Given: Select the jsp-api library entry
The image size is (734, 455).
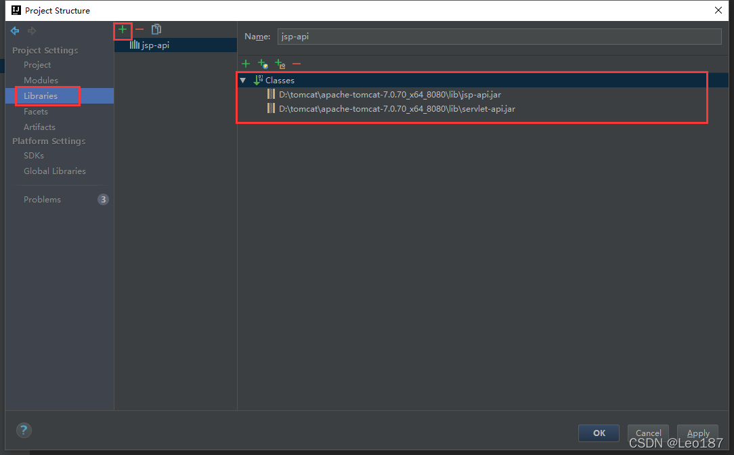Looking at the screenshot, I should click(x=175, y=45).
